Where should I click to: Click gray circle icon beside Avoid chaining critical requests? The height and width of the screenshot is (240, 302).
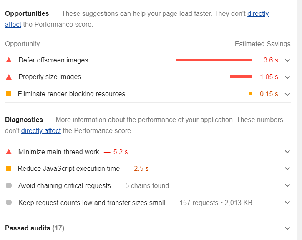(x=9, y=185)
